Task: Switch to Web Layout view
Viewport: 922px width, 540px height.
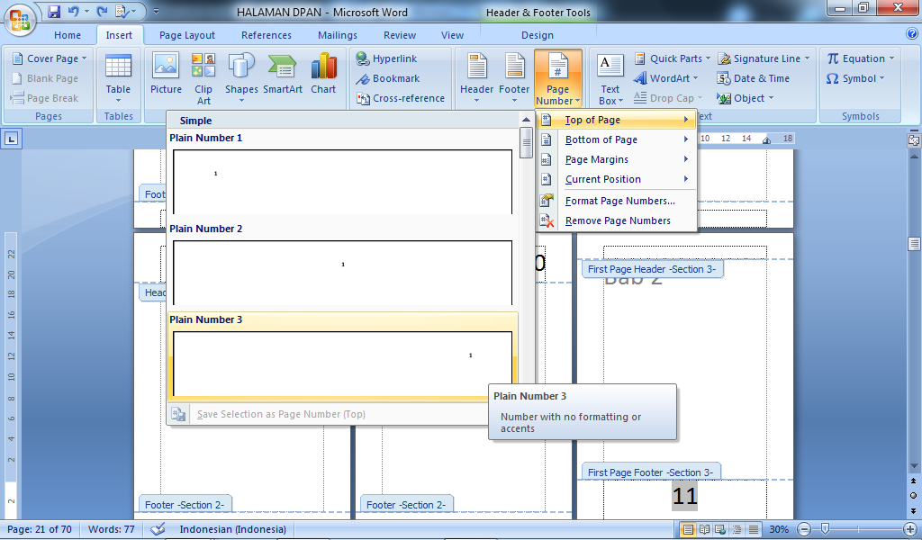Action: click(x=720, y=529)
